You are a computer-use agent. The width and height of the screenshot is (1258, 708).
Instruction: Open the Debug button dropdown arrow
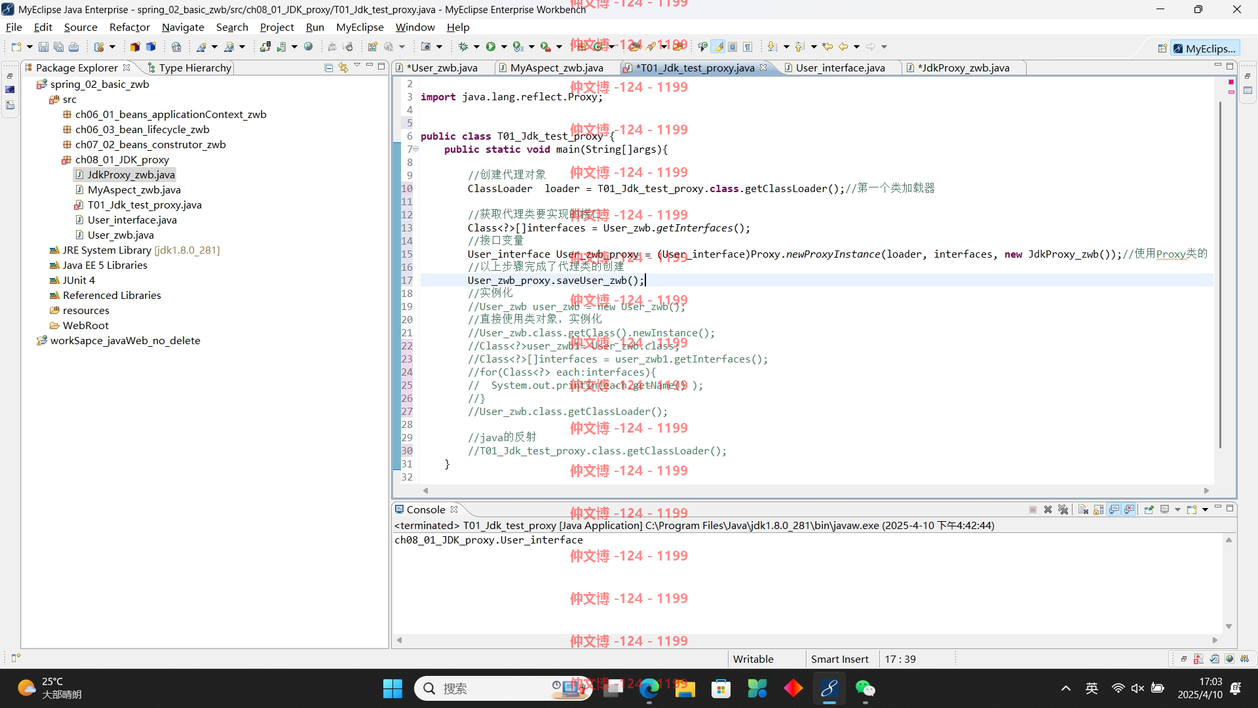pyautogui.click(x=476, y=47)
